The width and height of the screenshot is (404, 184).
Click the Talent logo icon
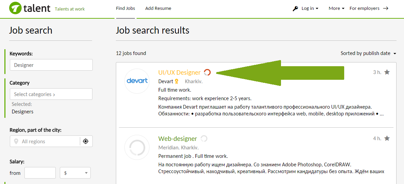click(x=15, y=8)
